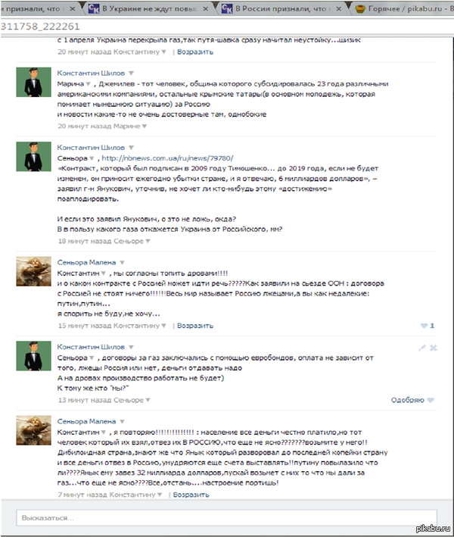Click Возразить under the 7 минут назад comment
This screenshot has height=537, width=454.
[x=191, y=495]
